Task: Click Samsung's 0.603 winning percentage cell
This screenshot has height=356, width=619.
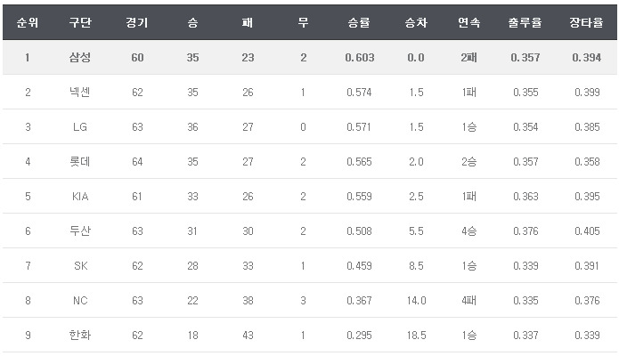Action: [x=360, y=58]
